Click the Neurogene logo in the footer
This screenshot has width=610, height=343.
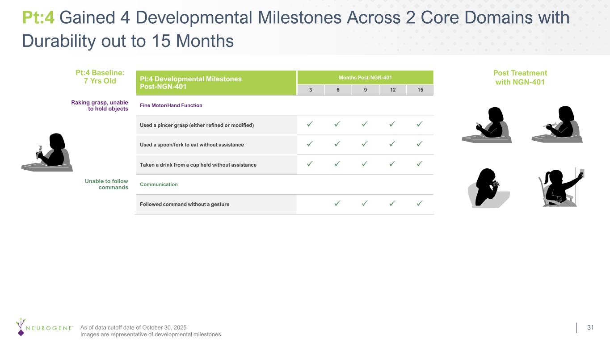pos(45,327)
